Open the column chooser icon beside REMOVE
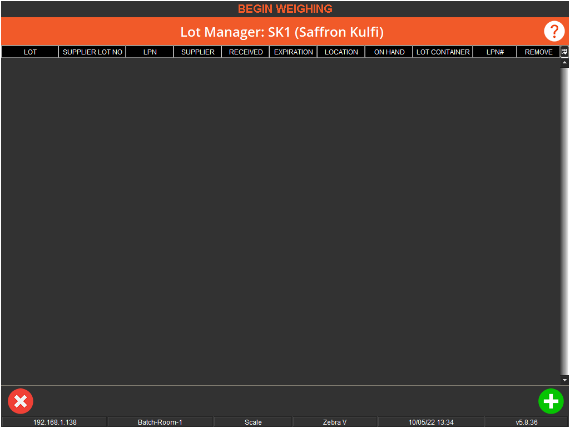 564,52
